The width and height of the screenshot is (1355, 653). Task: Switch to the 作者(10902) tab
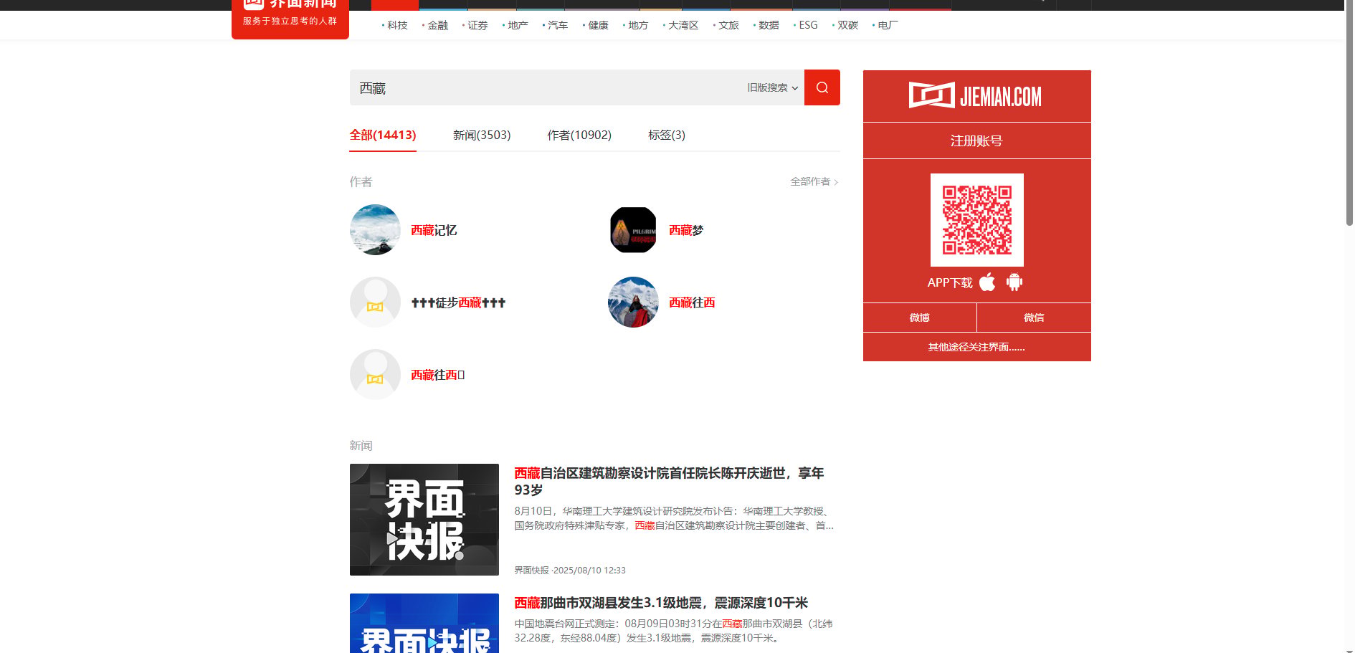pos(579,135)
